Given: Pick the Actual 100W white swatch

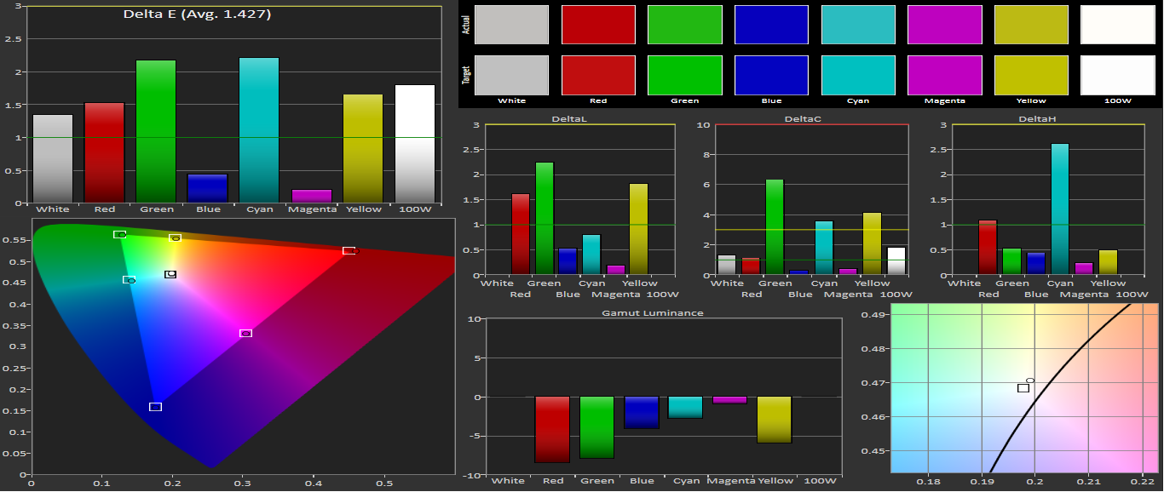Looking at the screenshot, I should (x=1117, y=25).
